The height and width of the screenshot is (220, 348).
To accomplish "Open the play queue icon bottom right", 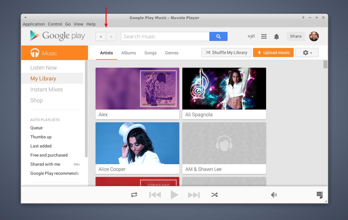I will coord(319,195).
